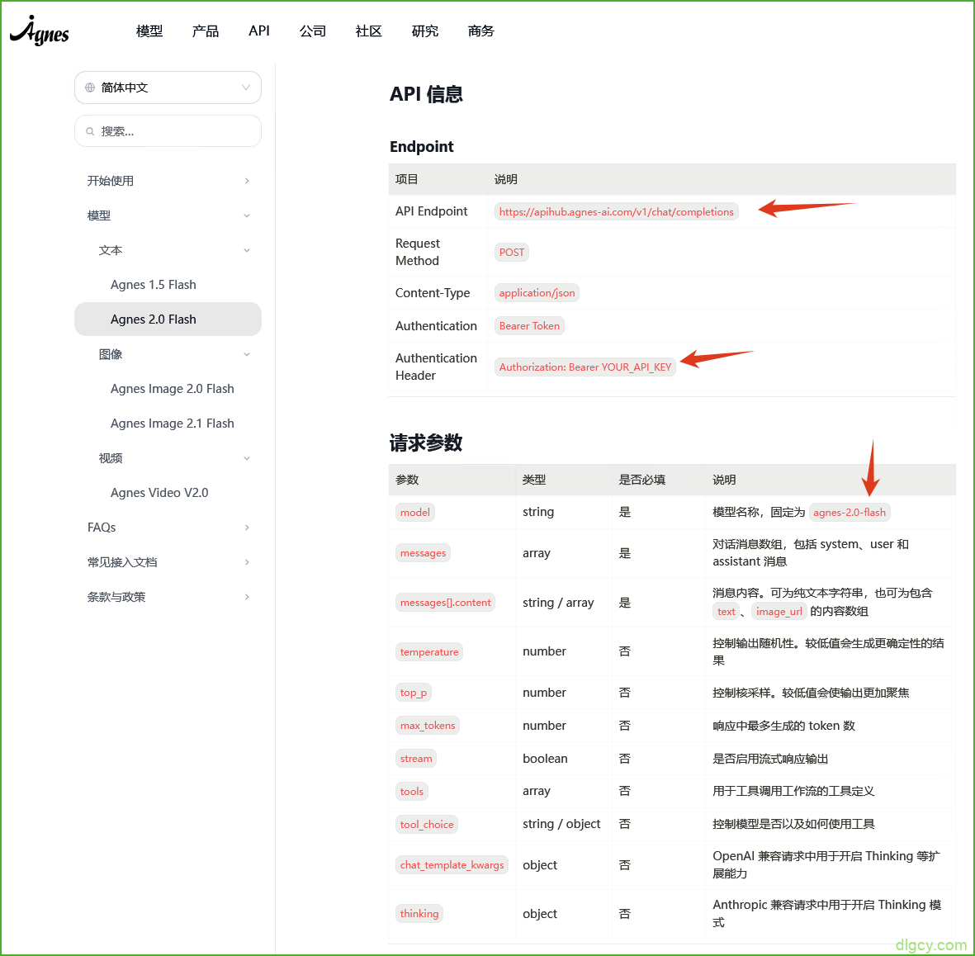Open the 简体中文 language dropdown
The height and width of the screenshot is (956, 975).
pyautogui.click(x=168, y=88)
